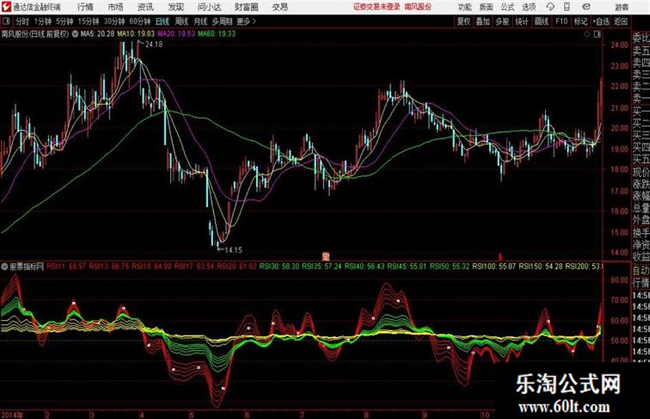Click the diamond icon above the price axis

587,34
